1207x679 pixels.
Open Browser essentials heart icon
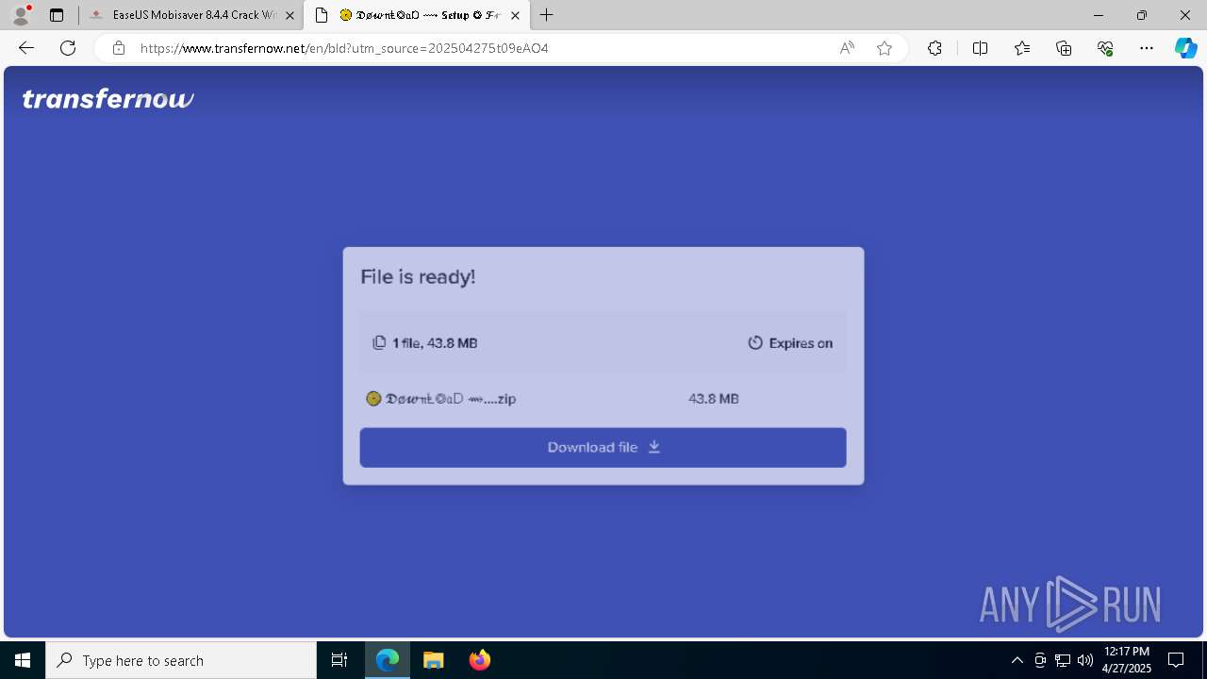point(1105,48)
